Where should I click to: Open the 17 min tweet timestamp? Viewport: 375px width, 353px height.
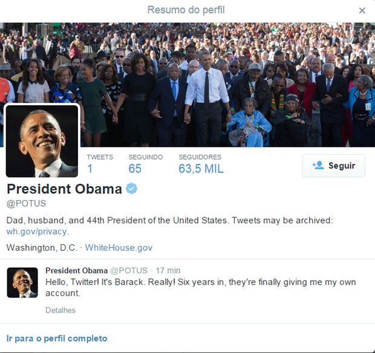pyautogui.click(x=168, y=271)
